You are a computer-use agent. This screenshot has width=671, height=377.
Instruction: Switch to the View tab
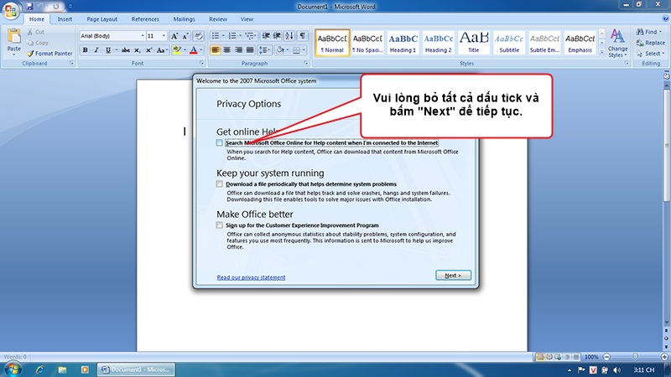click(x=247, y=19)
